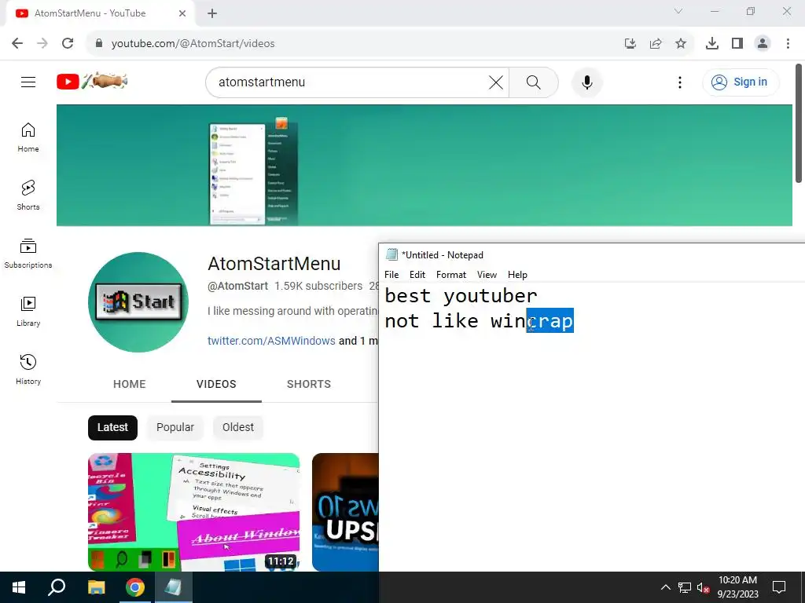Click the Chrome taskbar icon
The image size is (805, 603).
coord(135,587)
